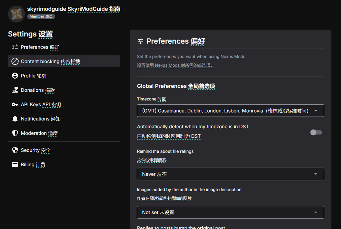Open the Timezone dropdown
This screenshot has height=229, width=341.
point(230,111)
